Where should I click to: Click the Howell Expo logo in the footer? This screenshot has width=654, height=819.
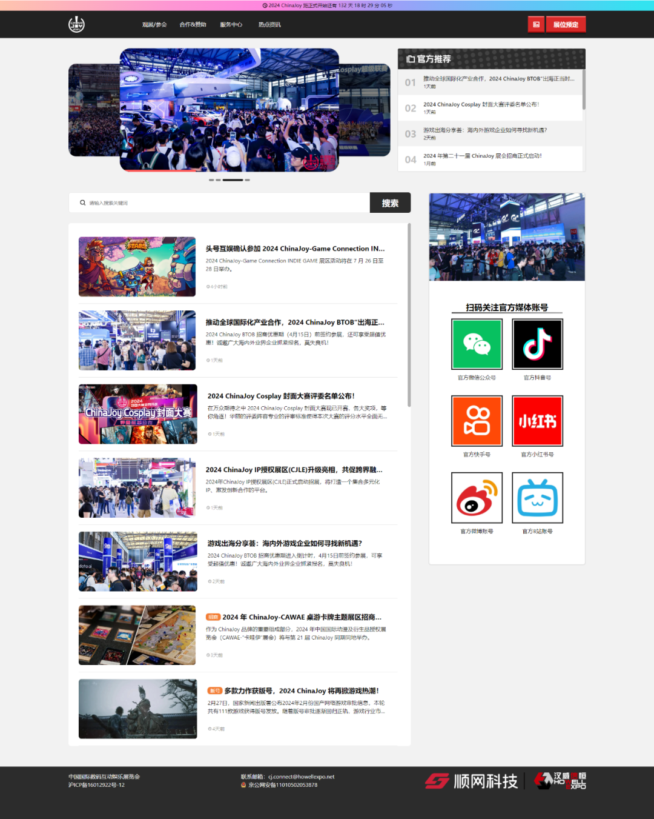[560, 781]
